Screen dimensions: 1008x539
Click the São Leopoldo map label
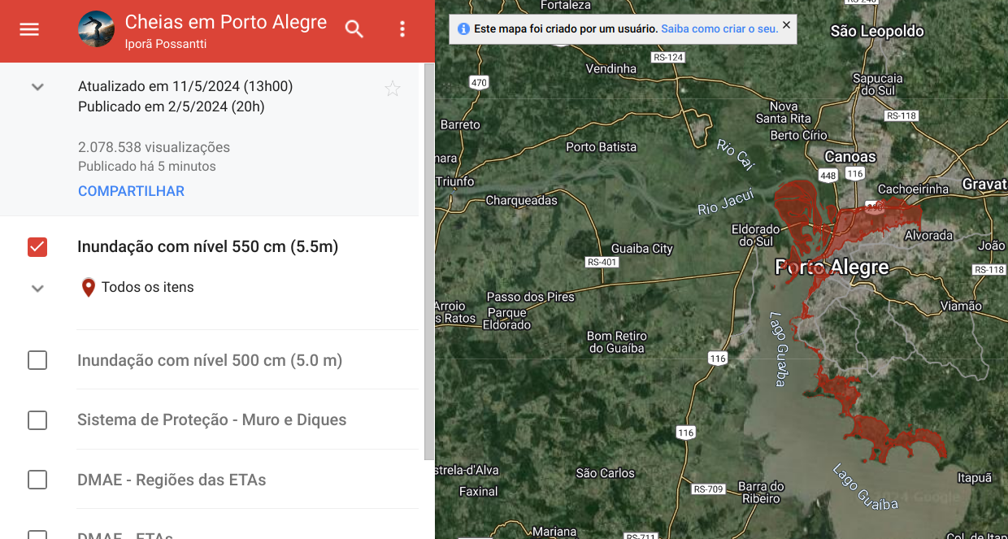pyautogui.click(x=877, y=31)
